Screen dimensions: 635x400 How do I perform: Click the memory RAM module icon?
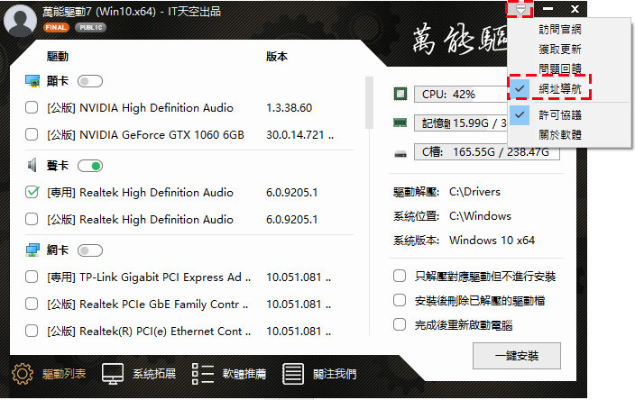click(400, 123)
